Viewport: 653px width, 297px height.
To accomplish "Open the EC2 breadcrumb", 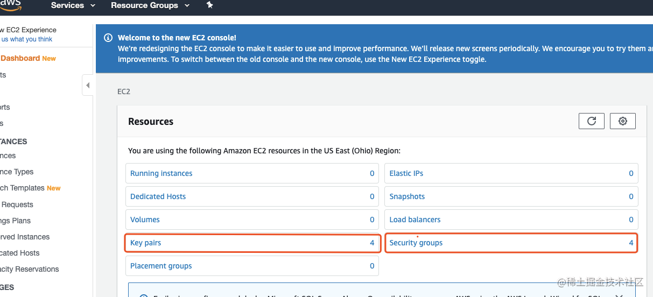I will coord(124,91).
